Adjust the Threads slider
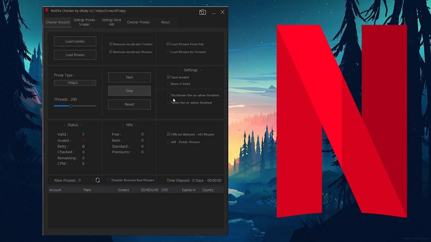The width and height of the screenshot is (431, 242). [x=71, y=106]
